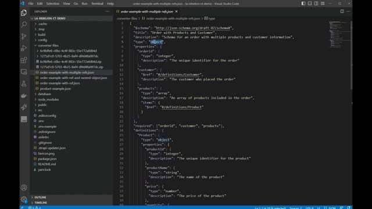The height and width of the screenshot is (209, 372).
Task: Click the Spaces indentation indicator
Action: click(x=296, y=208)
